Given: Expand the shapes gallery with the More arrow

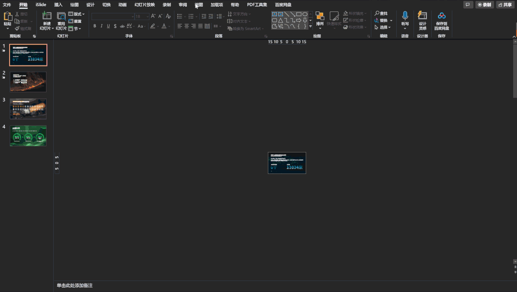Looking at the screenshot, I should (310, 26).
